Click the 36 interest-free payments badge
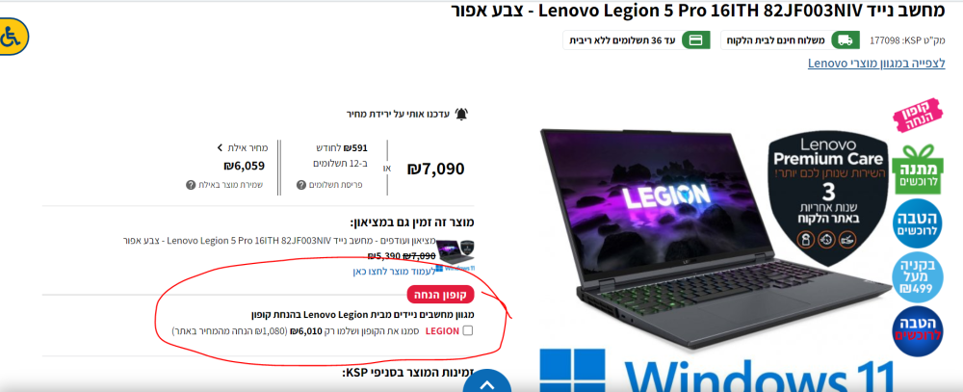Image resolution: width=963 pixels, height=392 pixels. [636, 40]
